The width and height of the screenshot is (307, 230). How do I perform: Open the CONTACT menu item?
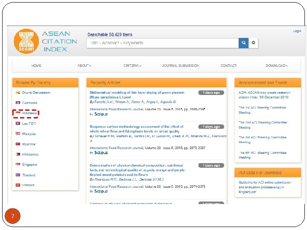point(229,66)
